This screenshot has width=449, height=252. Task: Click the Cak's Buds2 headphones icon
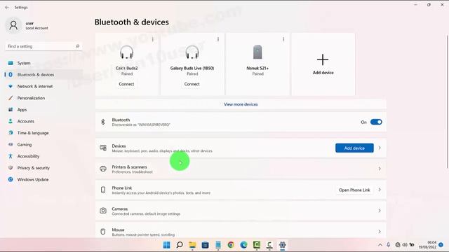coord(126,52)
